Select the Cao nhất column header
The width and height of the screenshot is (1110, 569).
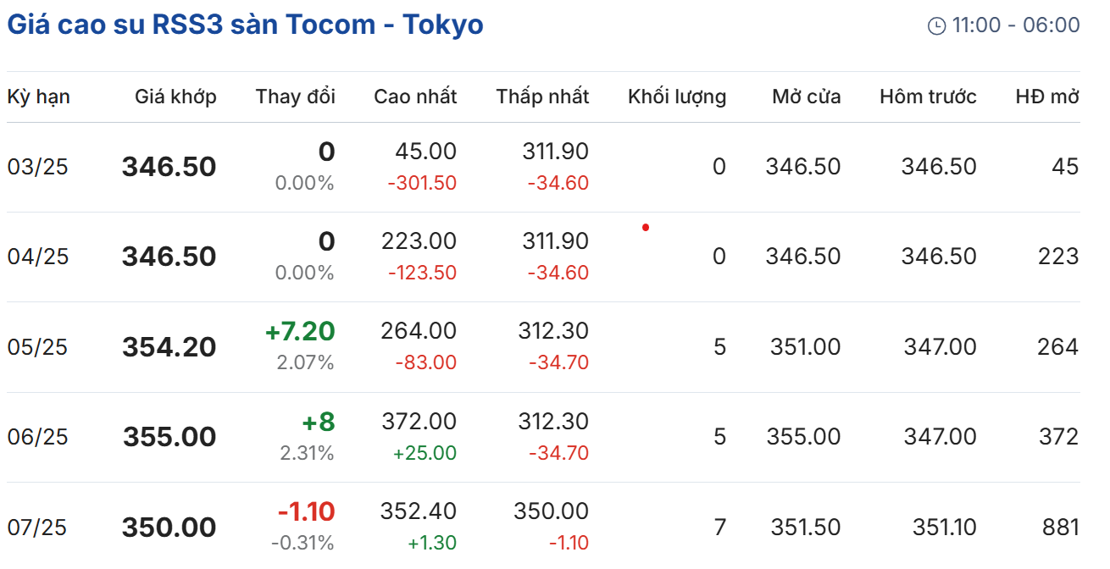coord(415,97)
